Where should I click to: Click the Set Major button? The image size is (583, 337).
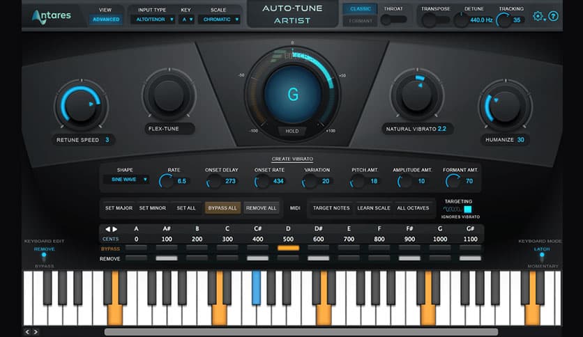pyautogui.click(x=119, y=208)
